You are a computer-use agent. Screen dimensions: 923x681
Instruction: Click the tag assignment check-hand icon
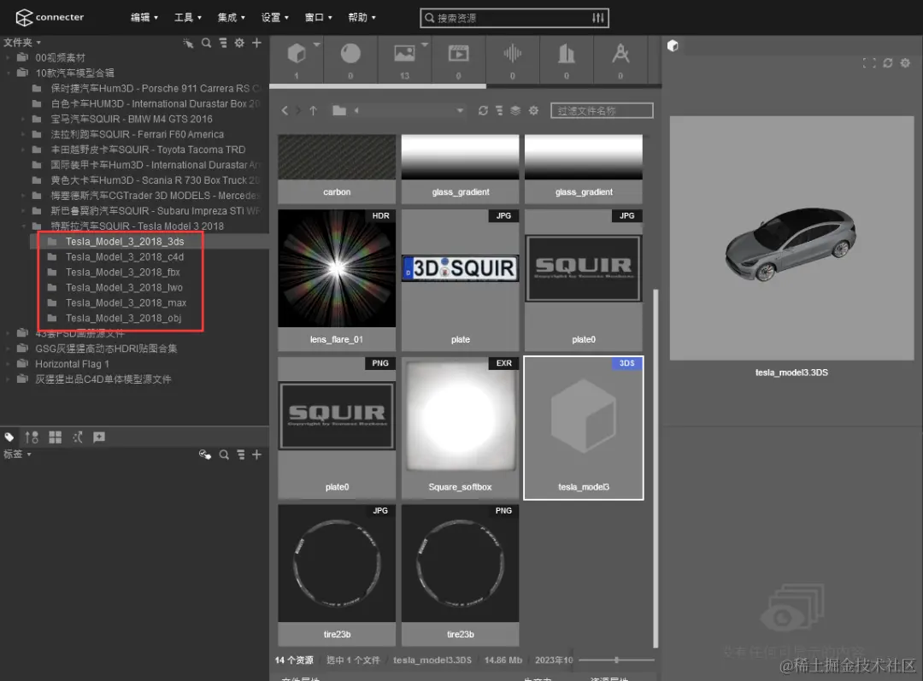tap(205, 455)
